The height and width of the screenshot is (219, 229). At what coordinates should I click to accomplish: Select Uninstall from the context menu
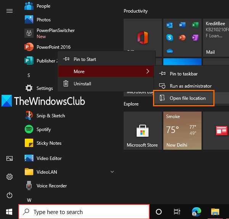click(x=82, y=84)
